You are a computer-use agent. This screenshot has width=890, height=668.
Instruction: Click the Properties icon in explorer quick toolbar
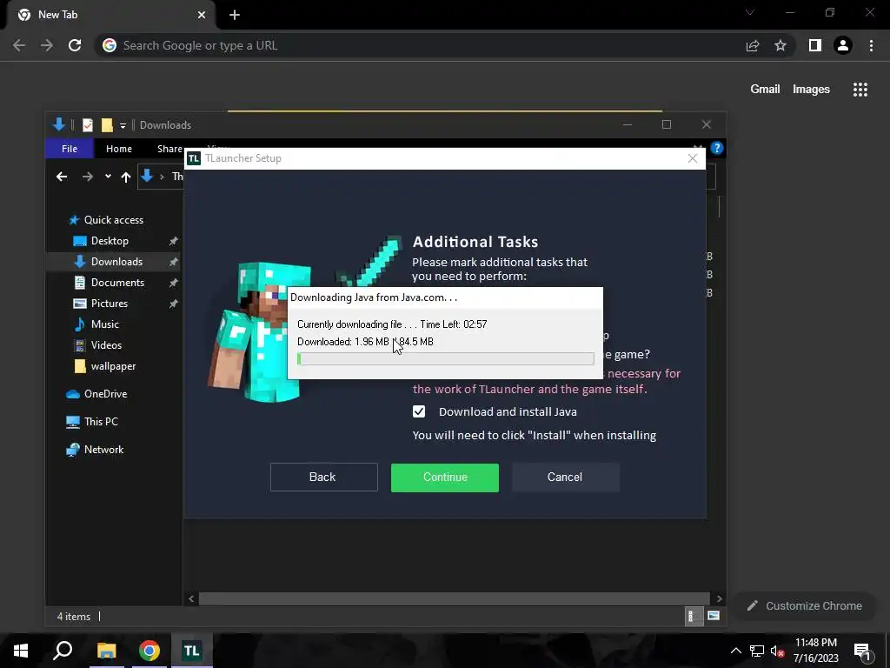pos(88,125)
